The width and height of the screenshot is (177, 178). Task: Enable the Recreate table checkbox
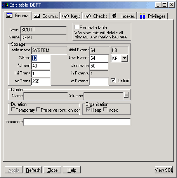point(77,27)
